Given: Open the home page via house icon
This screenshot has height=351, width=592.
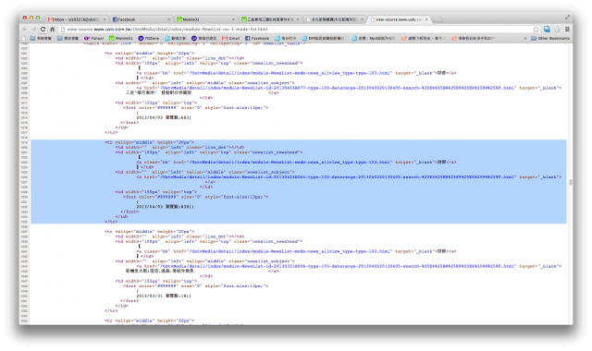Looking at the screenshot, I should point(53,29).
